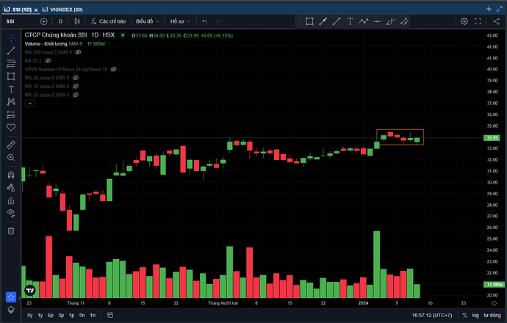Select the path/polyline arrow tool

tap(364, 21)
